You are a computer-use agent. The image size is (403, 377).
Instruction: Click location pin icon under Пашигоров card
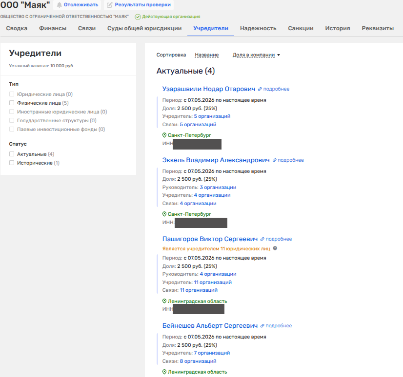click(x=164, y=301)
